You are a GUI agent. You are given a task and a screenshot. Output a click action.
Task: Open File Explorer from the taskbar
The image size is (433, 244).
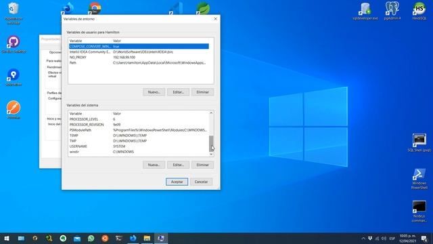point(147,238)
